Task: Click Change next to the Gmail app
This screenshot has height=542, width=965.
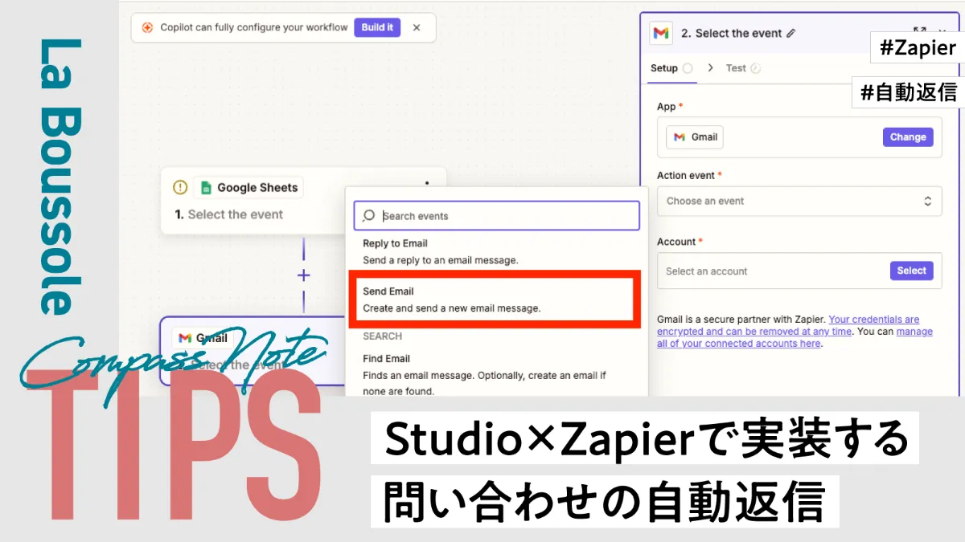Action: [907, 137]
